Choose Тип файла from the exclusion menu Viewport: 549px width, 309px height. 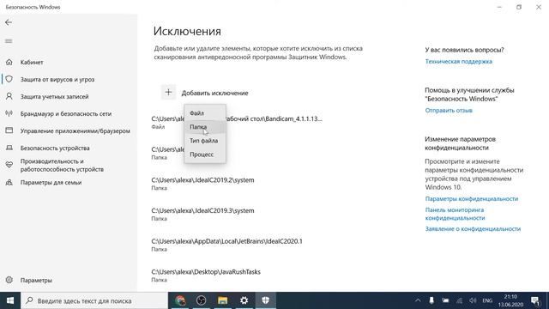coord(205,141)
